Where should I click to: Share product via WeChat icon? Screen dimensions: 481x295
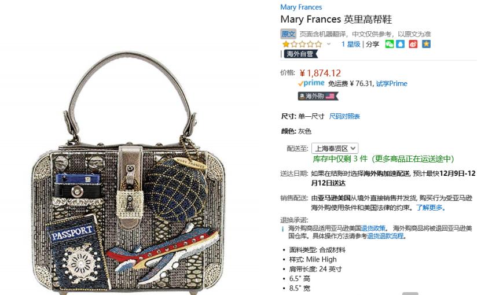pyautogui.click(x=390, y=44)
